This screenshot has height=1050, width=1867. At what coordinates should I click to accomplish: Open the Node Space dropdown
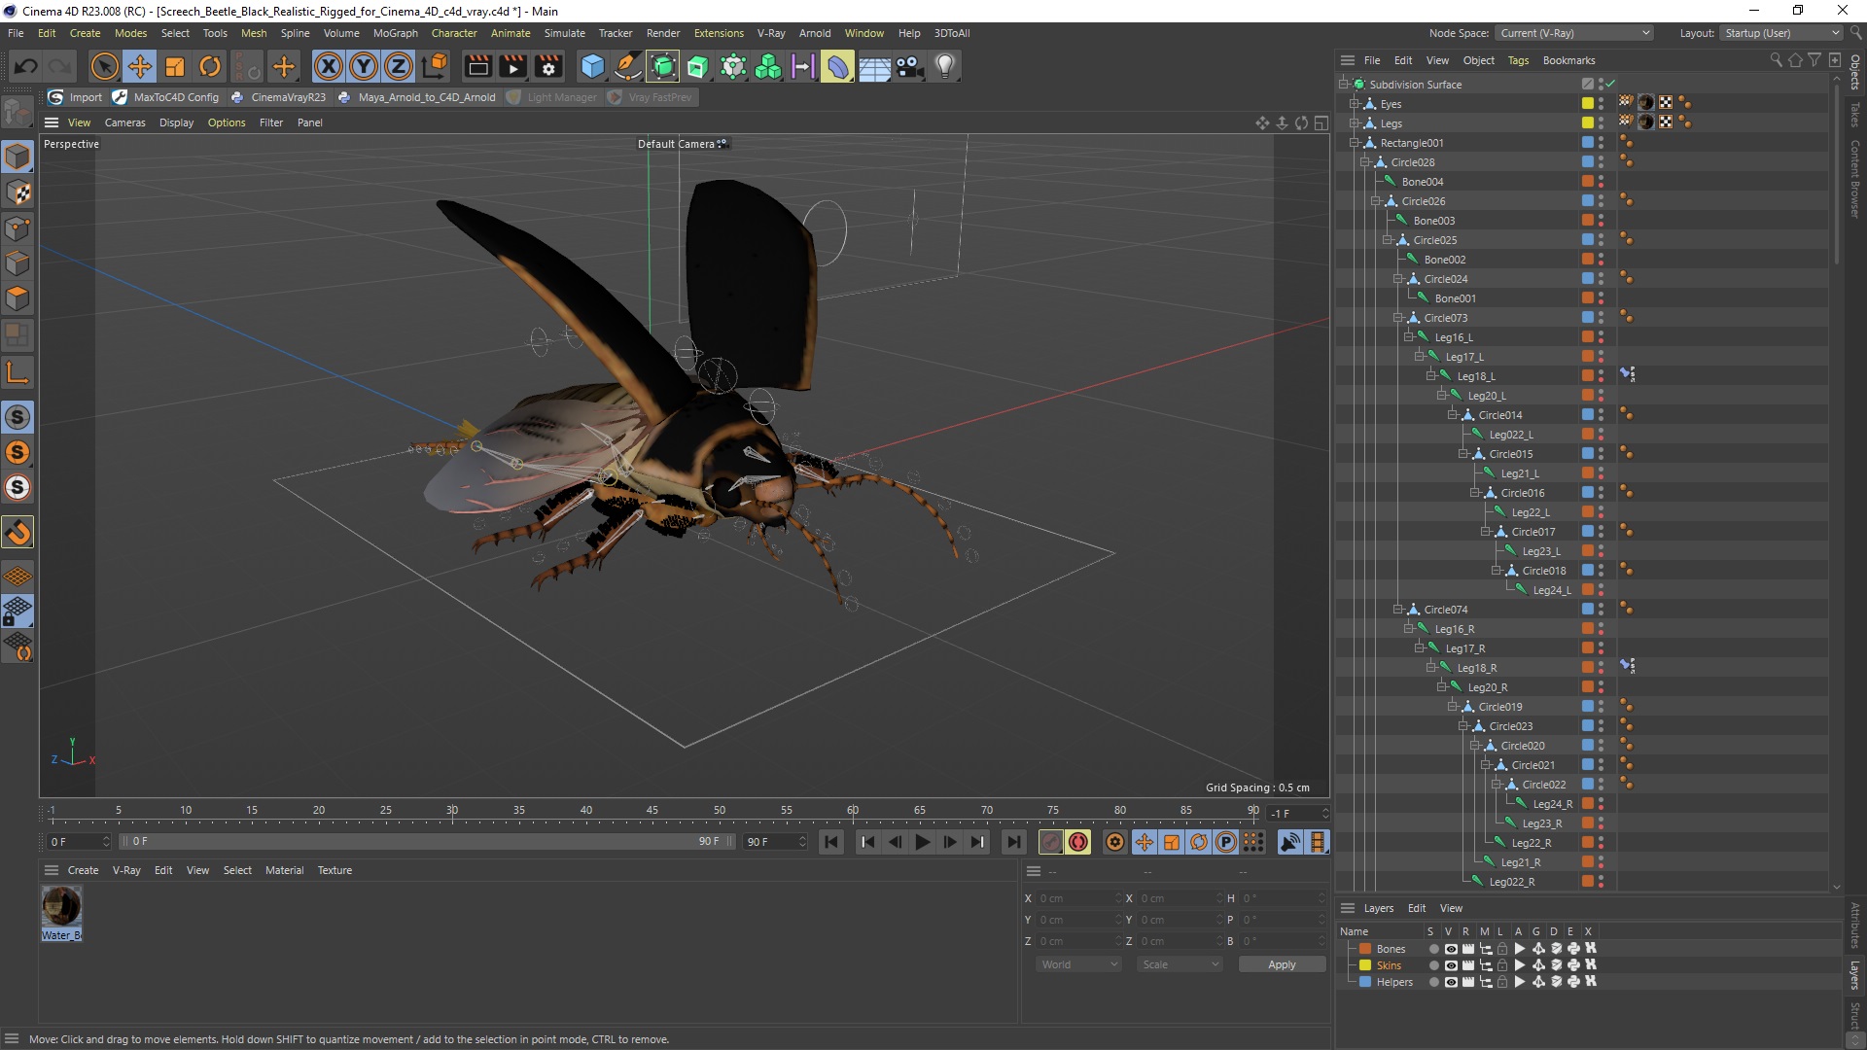(1573, 33)
